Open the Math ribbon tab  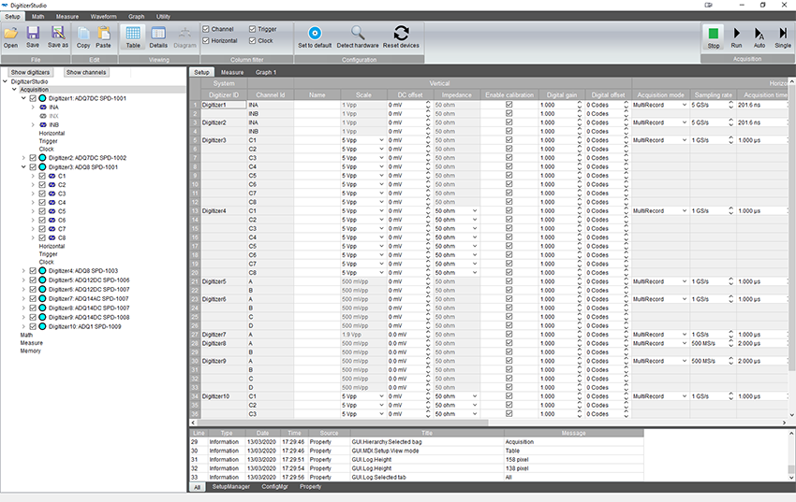point(38,17)
